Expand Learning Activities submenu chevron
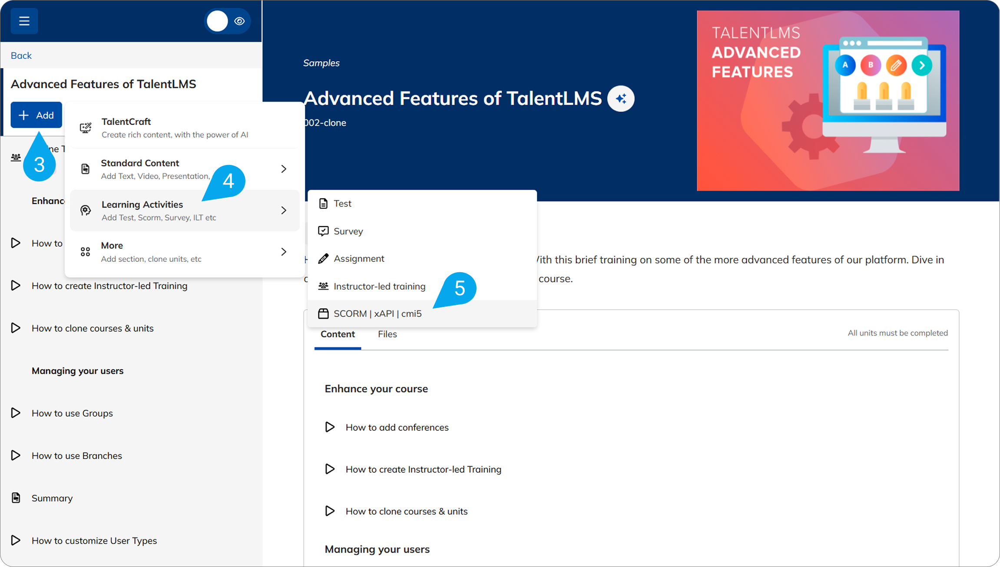Viewport: 1000px width, 567px height. pyautogui.click(x=284, y=211)
